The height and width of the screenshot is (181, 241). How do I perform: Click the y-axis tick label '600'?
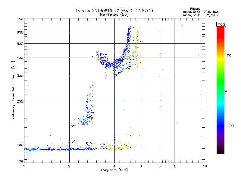tap(20, 32)
